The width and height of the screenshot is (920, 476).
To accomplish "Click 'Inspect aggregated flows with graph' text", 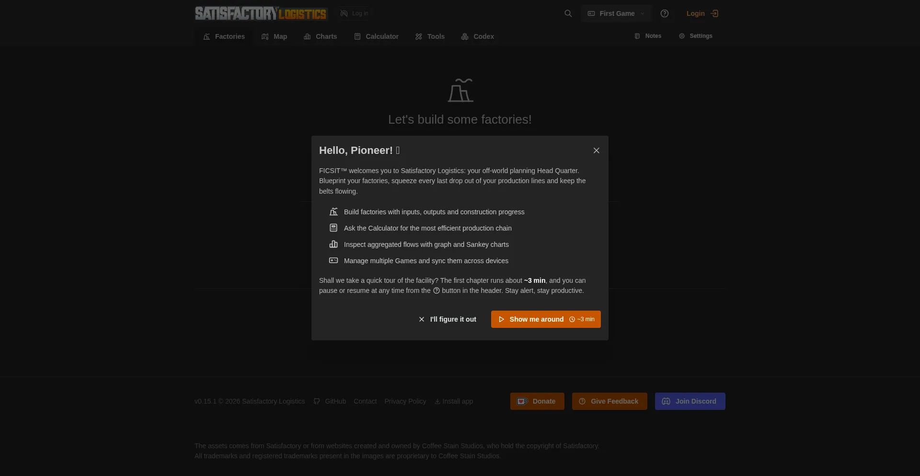I will pos(426,244).
